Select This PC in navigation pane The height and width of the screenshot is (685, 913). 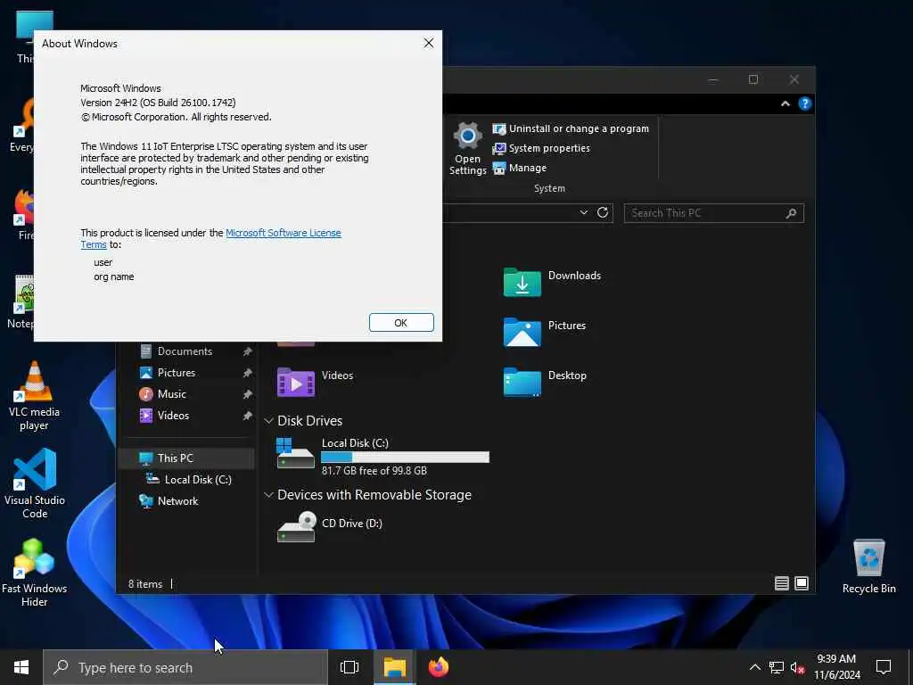click(x=186, y=458)
